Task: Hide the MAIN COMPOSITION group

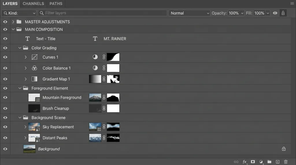Action: [x=5, y=29]
